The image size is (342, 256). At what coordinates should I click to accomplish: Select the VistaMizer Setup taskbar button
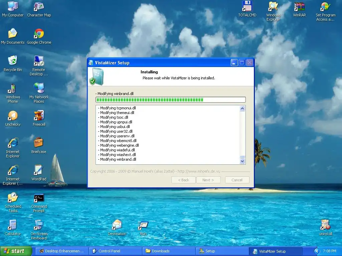276,251
